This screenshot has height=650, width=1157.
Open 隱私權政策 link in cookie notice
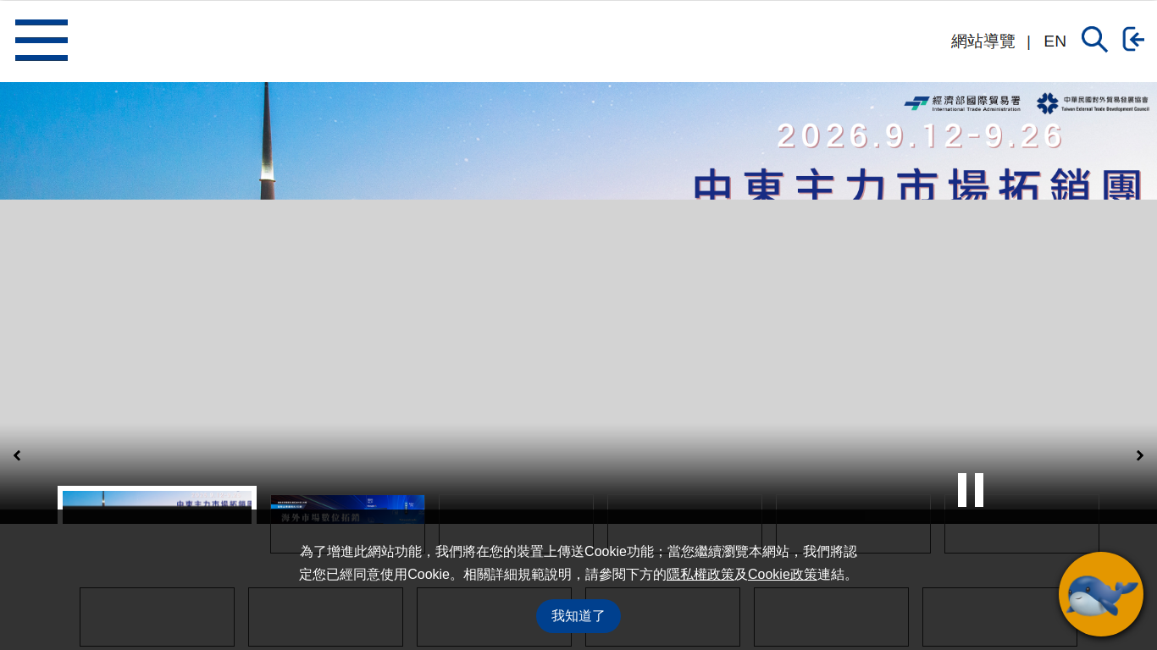point(700,575)
